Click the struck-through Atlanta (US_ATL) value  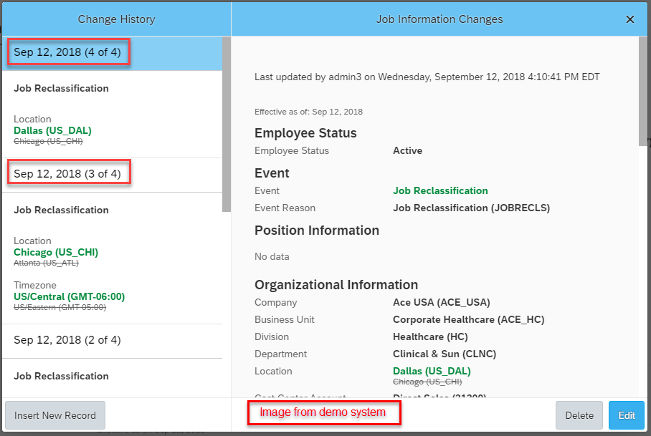click(46, 263)
